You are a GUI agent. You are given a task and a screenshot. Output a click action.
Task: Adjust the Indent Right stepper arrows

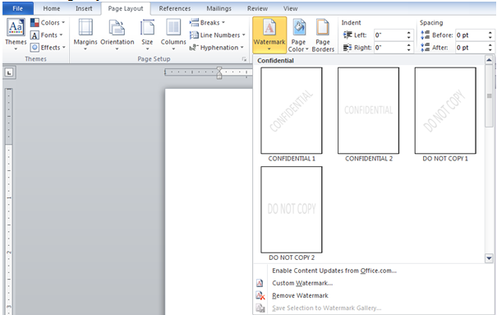[x=409, y=48]
